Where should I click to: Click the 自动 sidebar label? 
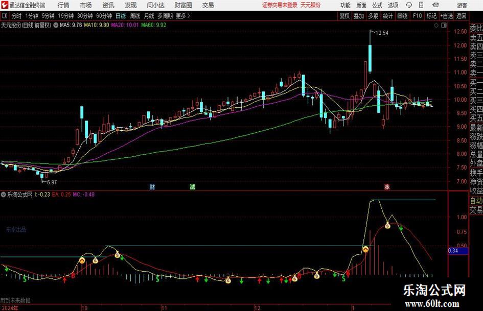476,201
